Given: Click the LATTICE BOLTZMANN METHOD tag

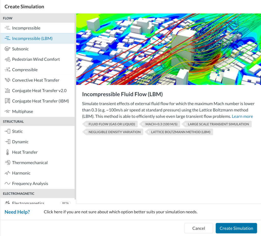Looking at the screenshot, I should [180, 132].
